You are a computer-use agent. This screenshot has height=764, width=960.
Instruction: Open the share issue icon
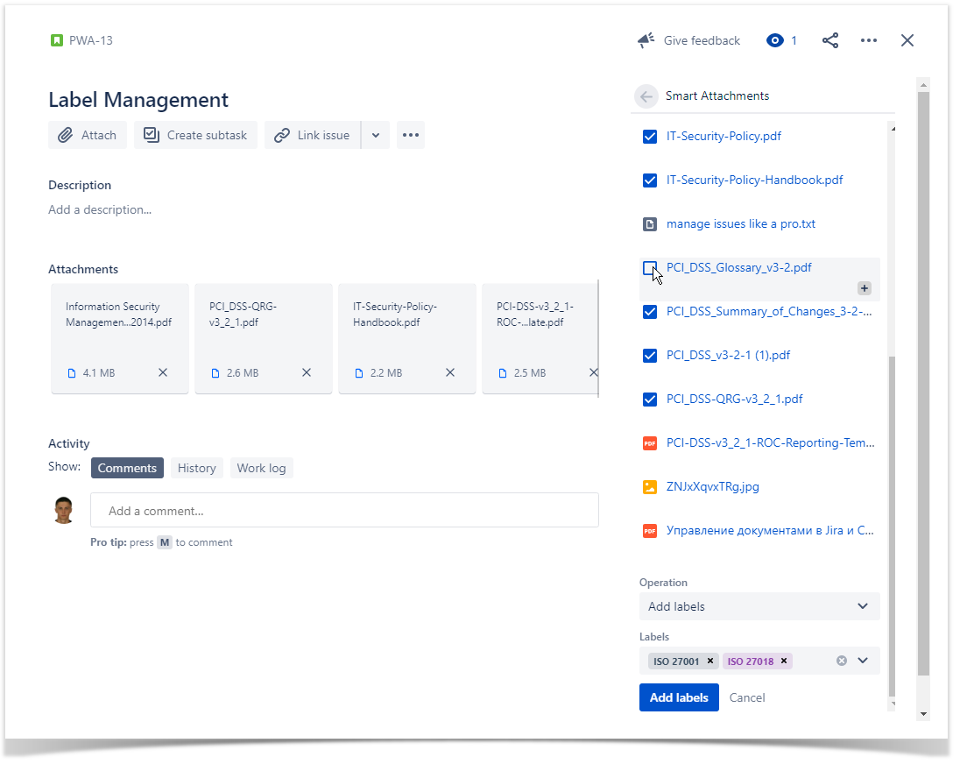click(x=830, y=40)
